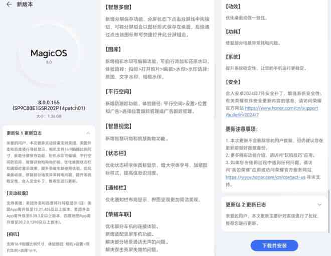This screenshot has height=256, width=331.
Task: Click the package size 1.36 GB text
Action: tap(49, 116)
